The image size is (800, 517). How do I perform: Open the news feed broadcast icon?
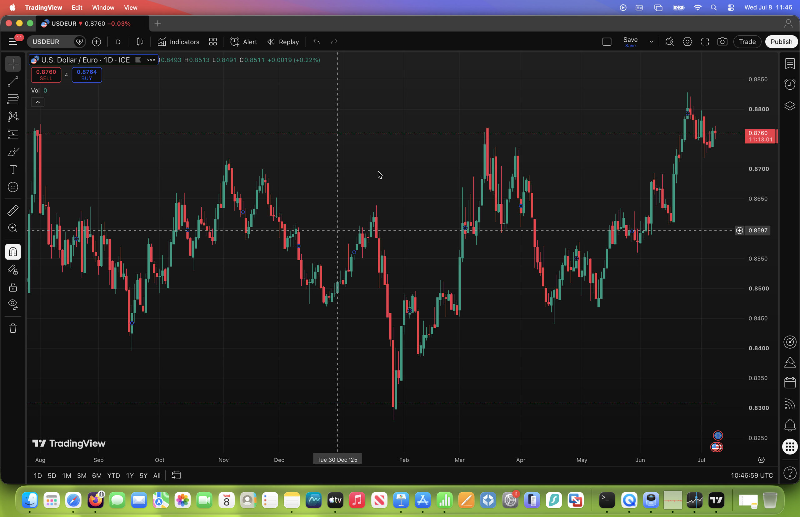(790, 404)
